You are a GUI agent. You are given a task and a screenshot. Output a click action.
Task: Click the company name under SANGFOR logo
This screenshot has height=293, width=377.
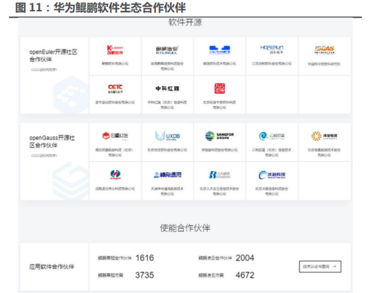(x=219, y=150)
